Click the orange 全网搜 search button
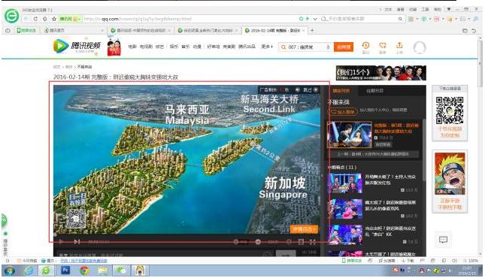485x278 pixels. point(344,47)
